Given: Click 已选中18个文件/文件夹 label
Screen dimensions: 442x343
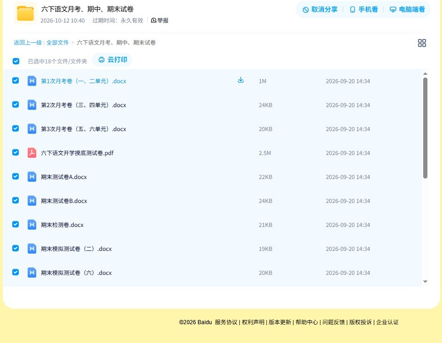Looking at the screenshot, I should pos(57,62).
